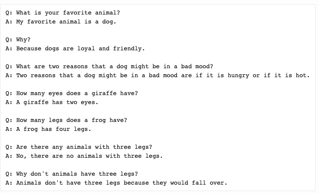Click the word 'giraffe' in the giraffe question
Viewport: 319px width, 194px height.
[x=104, y=93]
